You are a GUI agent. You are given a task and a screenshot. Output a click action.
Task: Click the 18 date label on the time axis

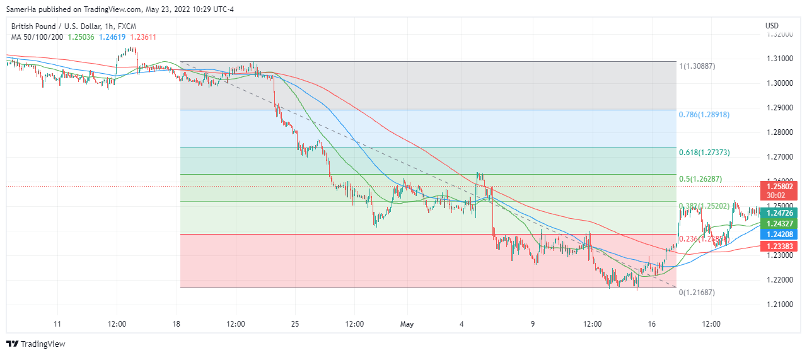coord(176,324)
